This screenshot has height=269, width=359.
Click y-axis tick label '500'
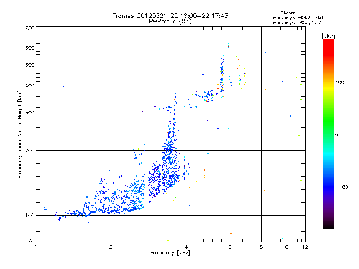30,65
